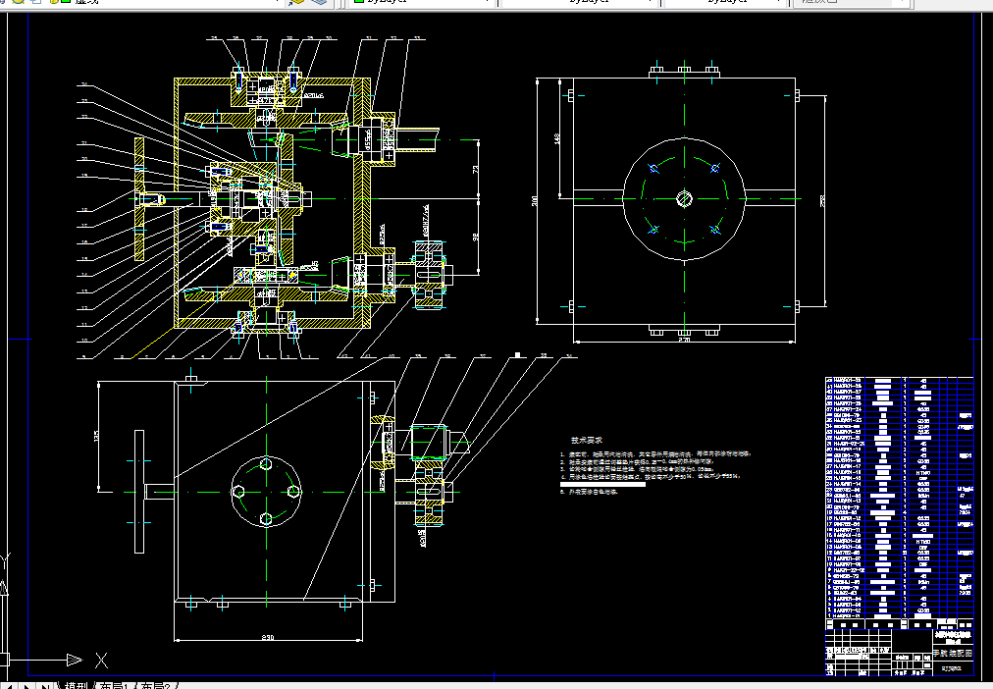Select the 98 dimension in section view
Image resolution: width=993 pixels, height=689 pixels.
coord(476,237)
